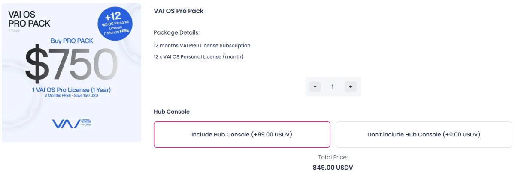The width and height of the screenshot is (515, 177).
Task: Click the Total Price 849.00 USDV amount
Action: click(333, 168)
